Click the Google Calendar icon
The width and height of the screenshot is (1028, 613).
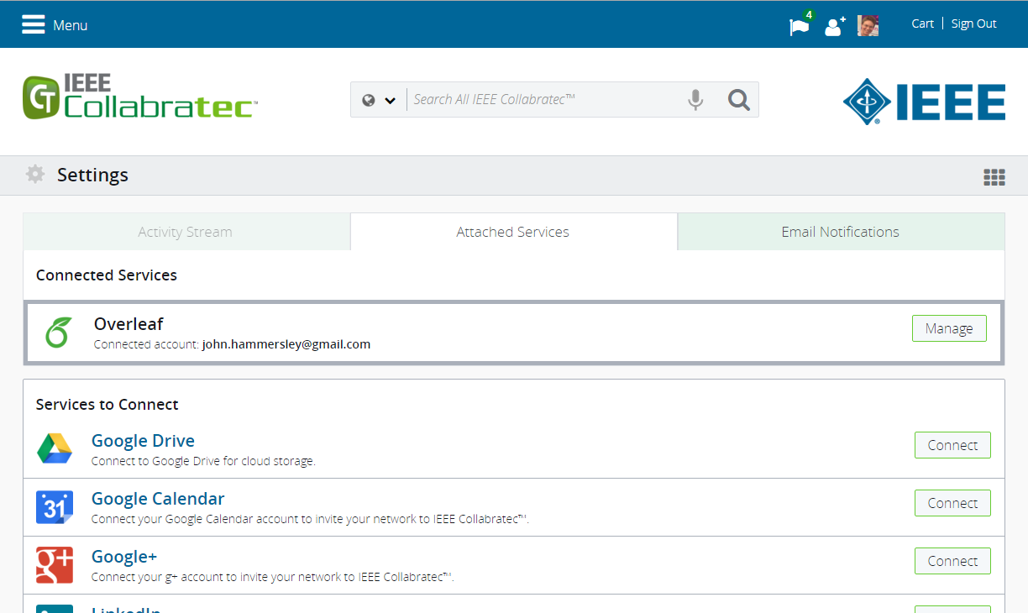(55, 507)
